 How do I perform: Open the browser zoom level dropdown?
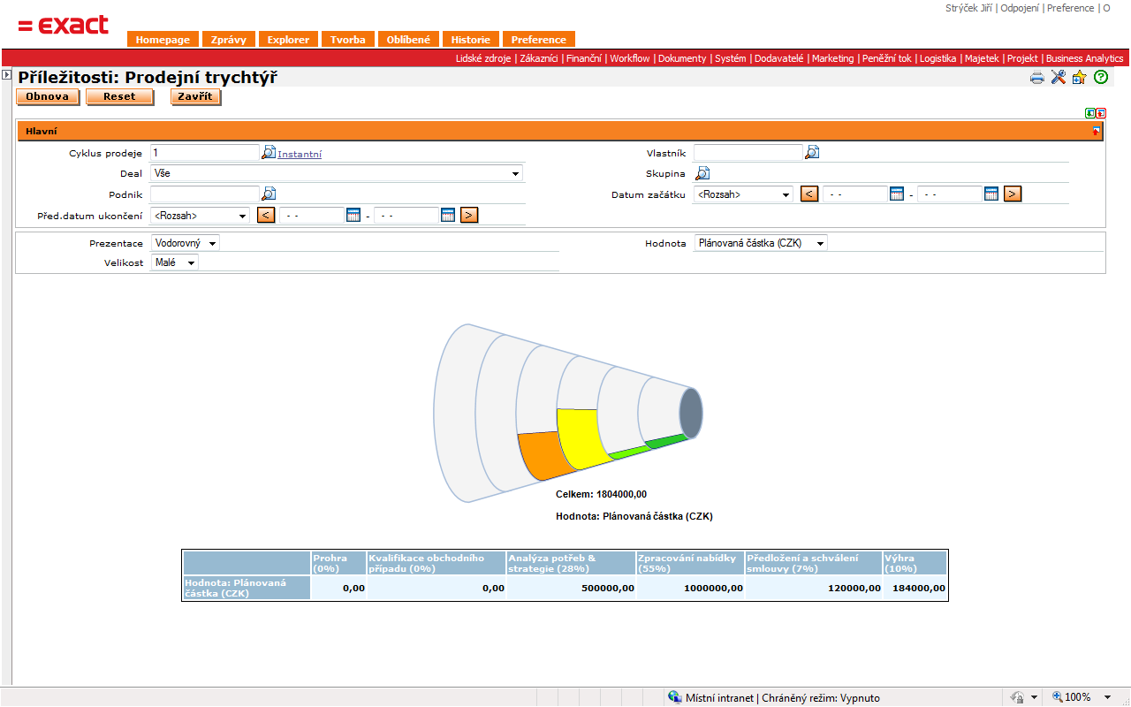pyautogui.click(x=1108, y=697)
